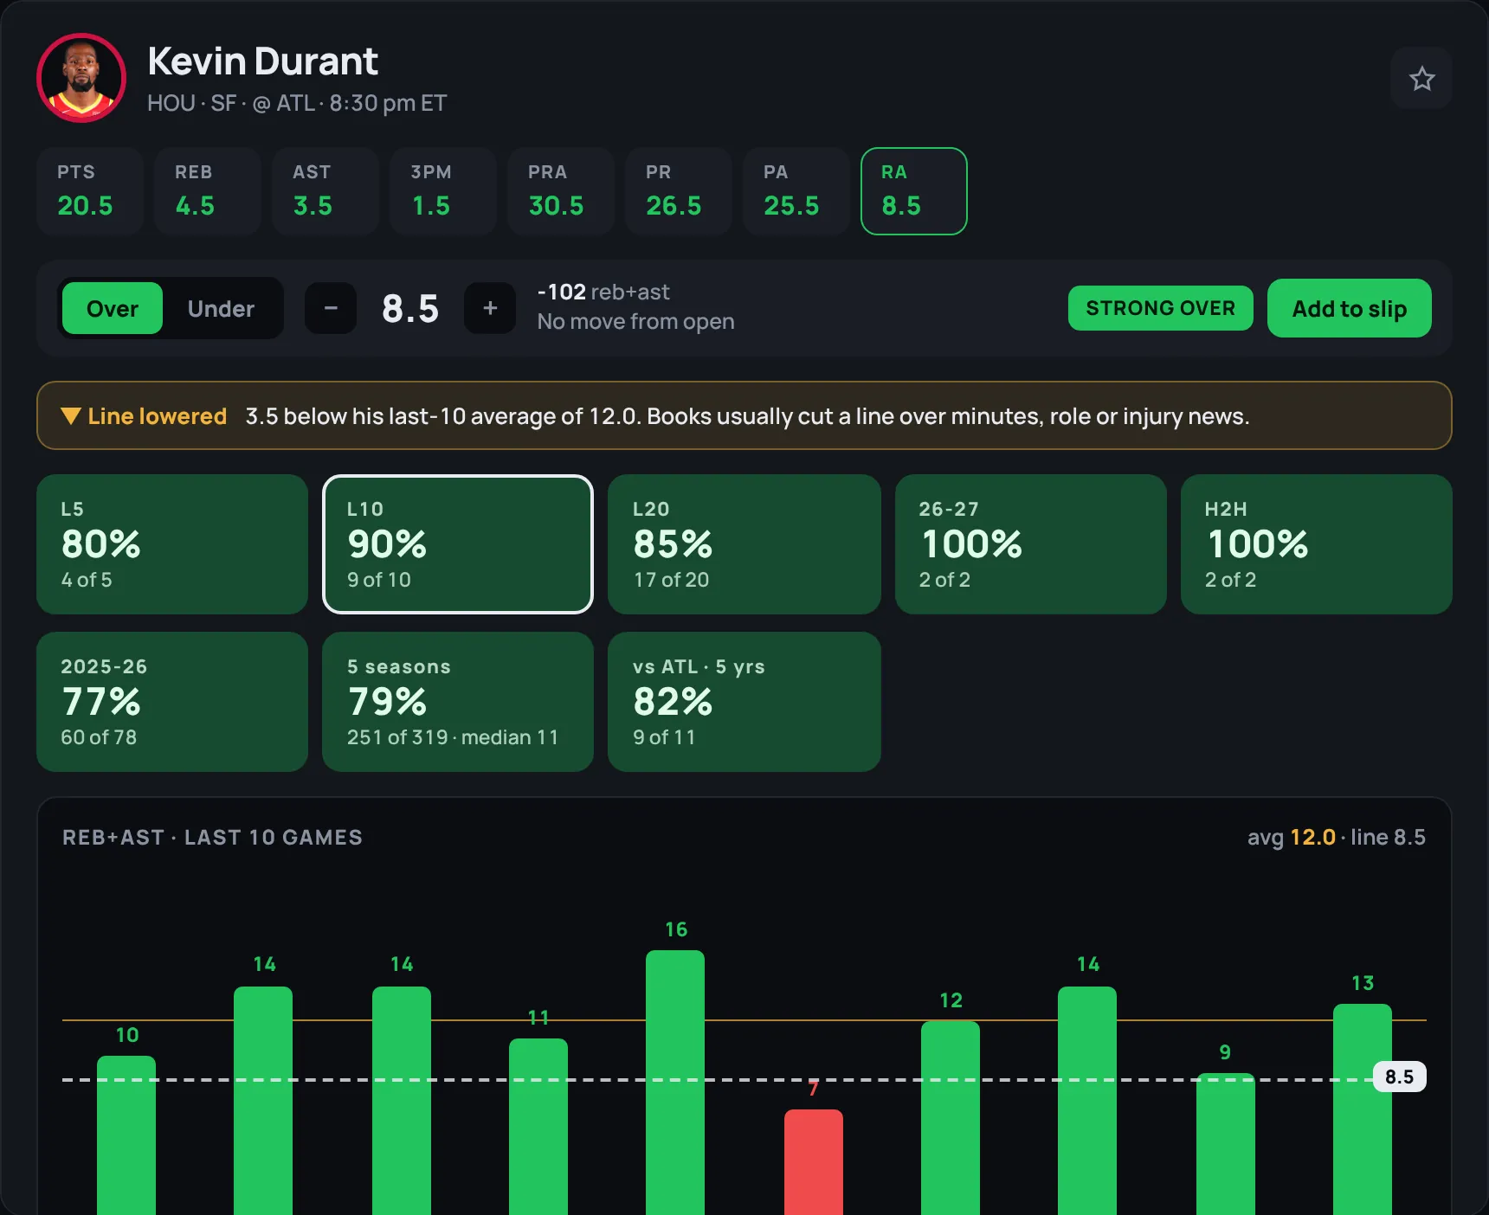Screen dimensions: 1489x1215
Task: Click the No move from open text
Action: click(635, 321)
